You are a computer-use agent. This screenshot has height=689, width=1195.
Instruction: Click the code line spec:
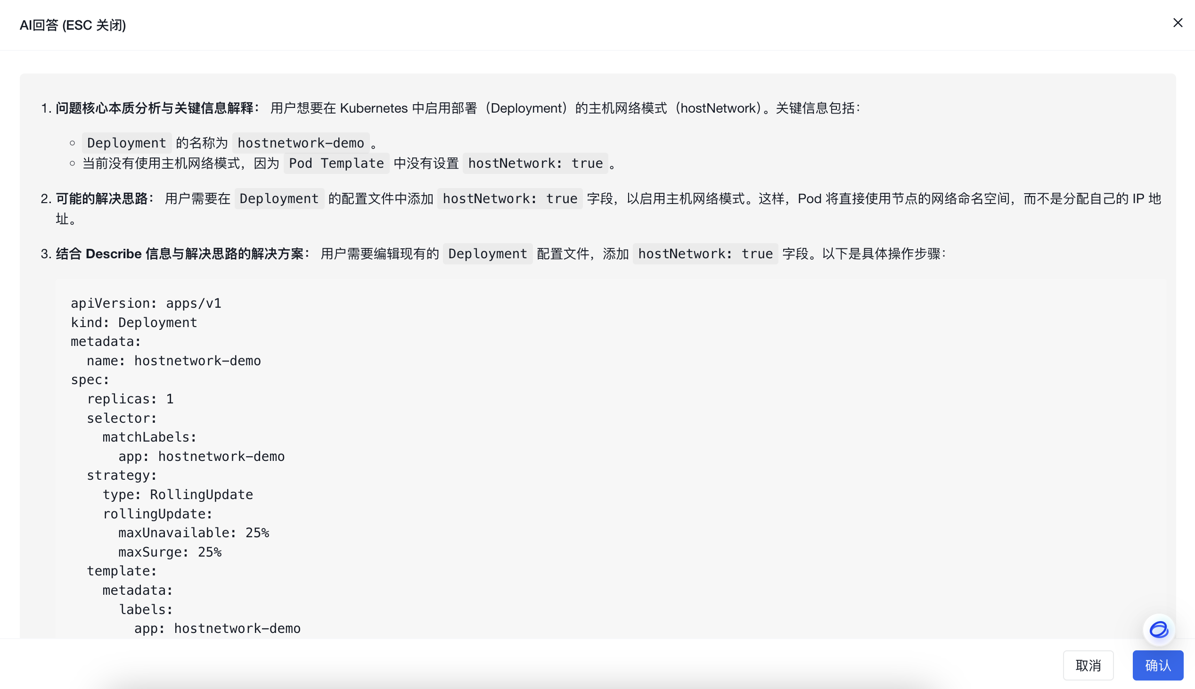(90, 379)
